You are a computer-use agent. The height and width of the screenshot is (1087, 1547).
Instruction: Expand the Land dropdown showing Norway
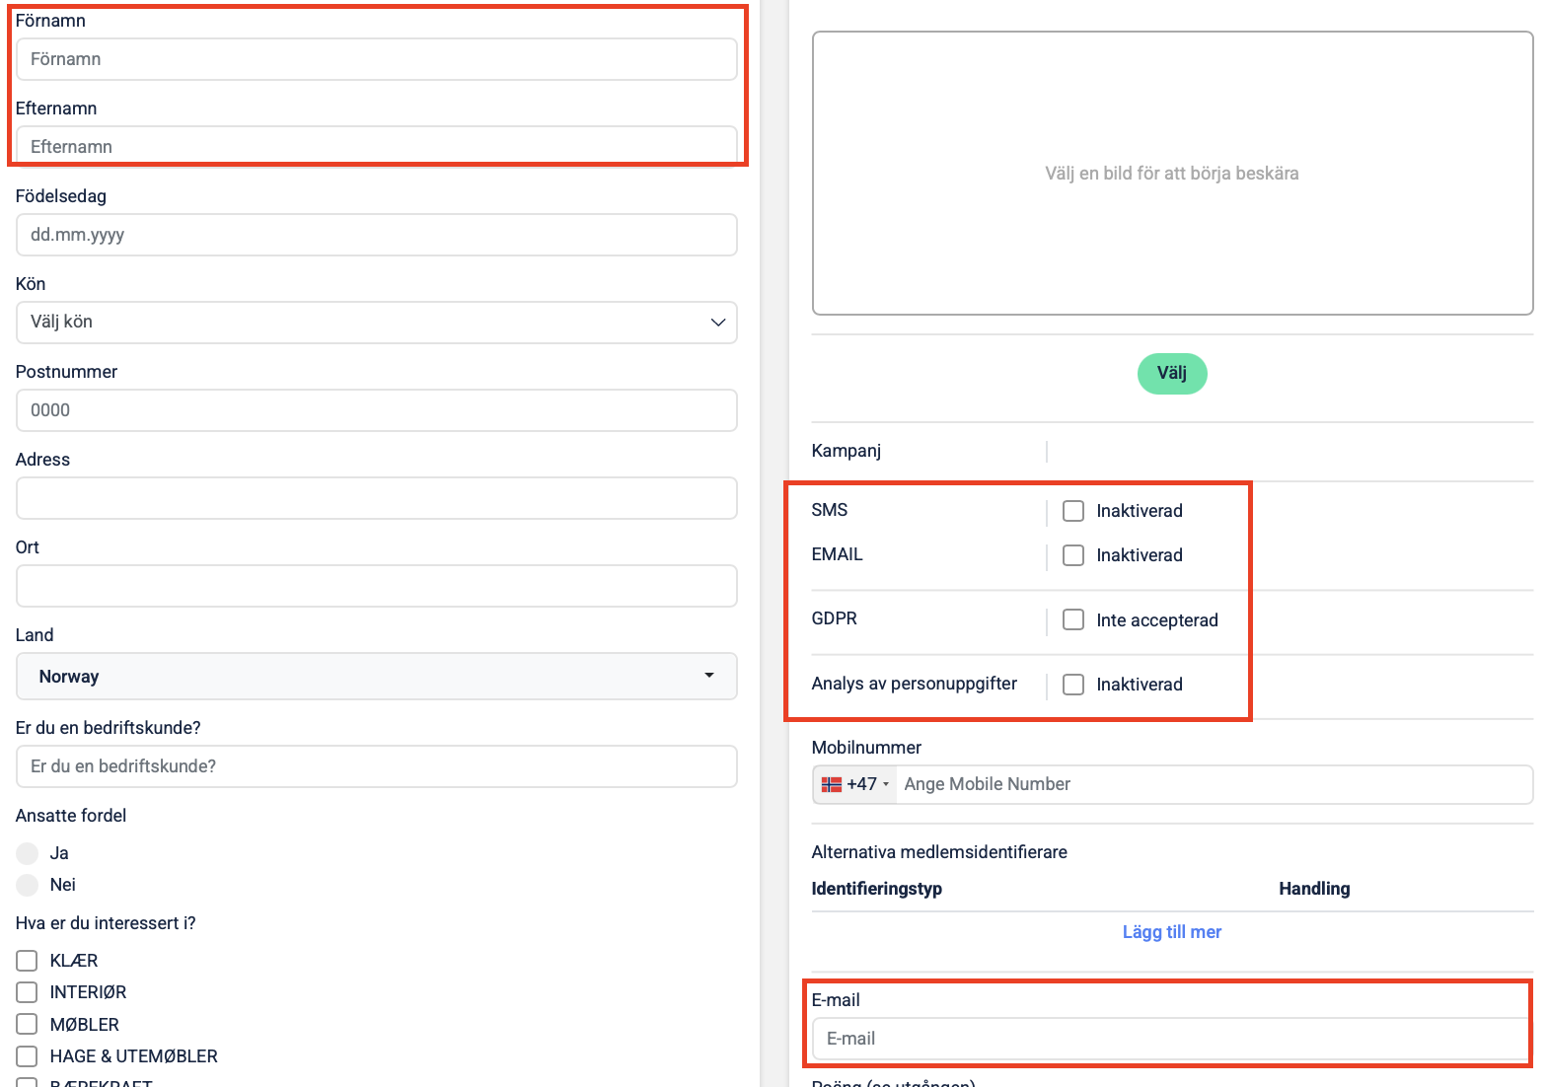(x=376, y=677)
